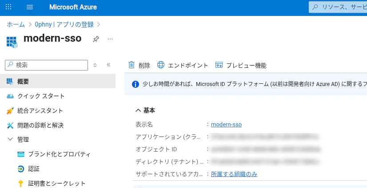The image size is (367, 188).
Task: Open 証明書とシークレット menu item
Action: coord(57,183)
